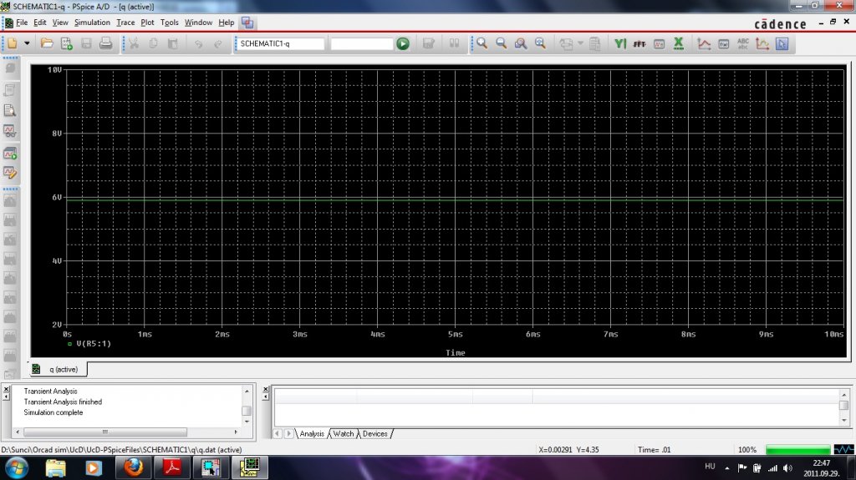Click the Zoom In magnifier icon
The height and width of the screenshot is (480, 856).
481,43
